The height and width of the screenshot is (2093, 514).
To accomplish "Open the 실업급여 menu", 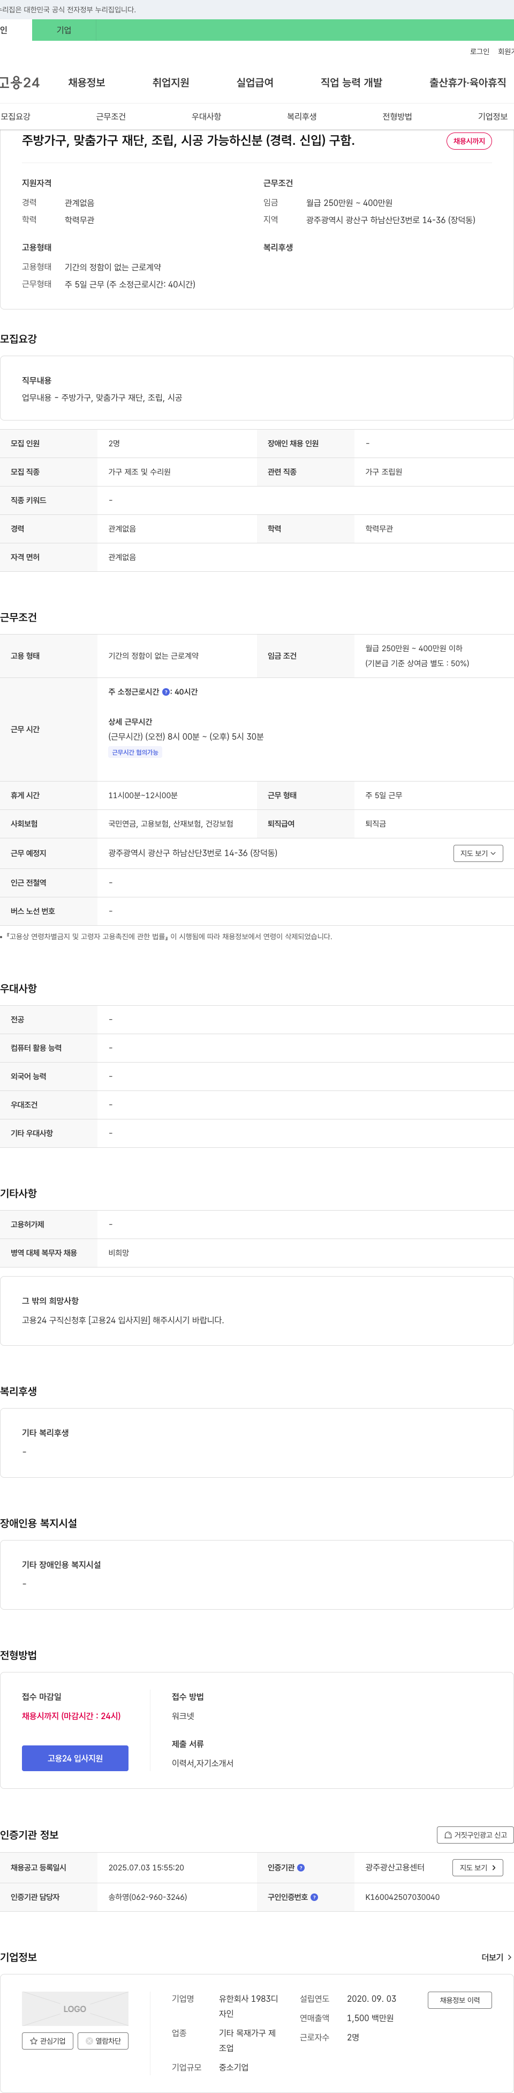I will pos(254,82).
